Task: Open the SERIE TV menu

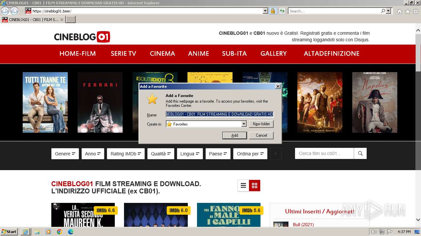Action: pos(123,53)
